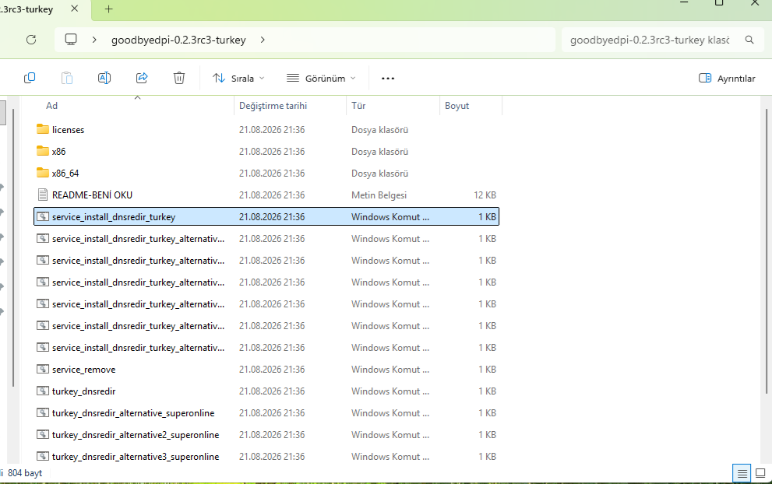Select turkey_dnsredir_alternative_superonline file name

point(133,413)
